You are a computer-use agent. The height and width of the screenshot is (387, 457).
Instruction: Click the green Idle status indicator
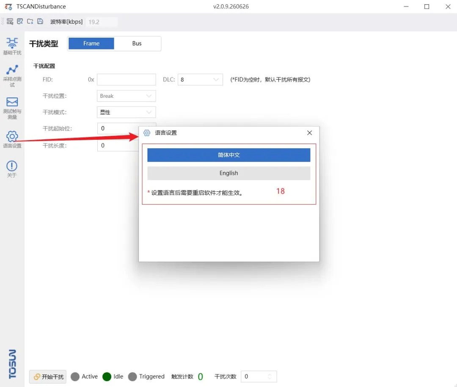click(x=107, y=376)
